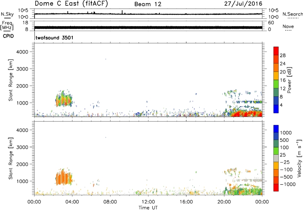This screenshot has width=303, height=210.
Task: Click the "500" label on Velocity colorbar
Action: 284,140
